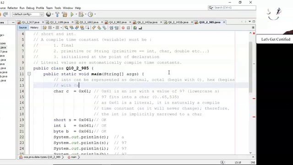Switch editor to Source view

coord(23,27)
